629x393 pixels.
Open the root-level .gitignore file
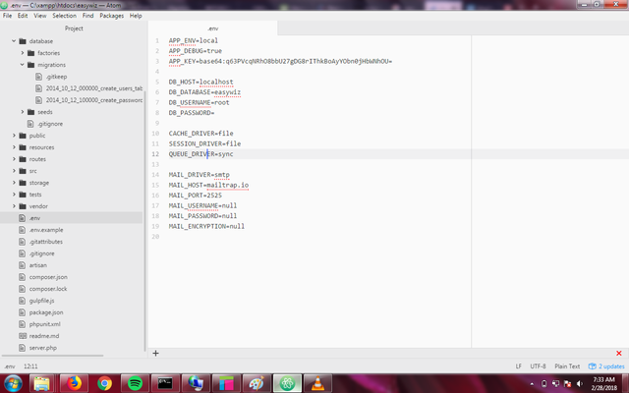[x=41, y=253]
